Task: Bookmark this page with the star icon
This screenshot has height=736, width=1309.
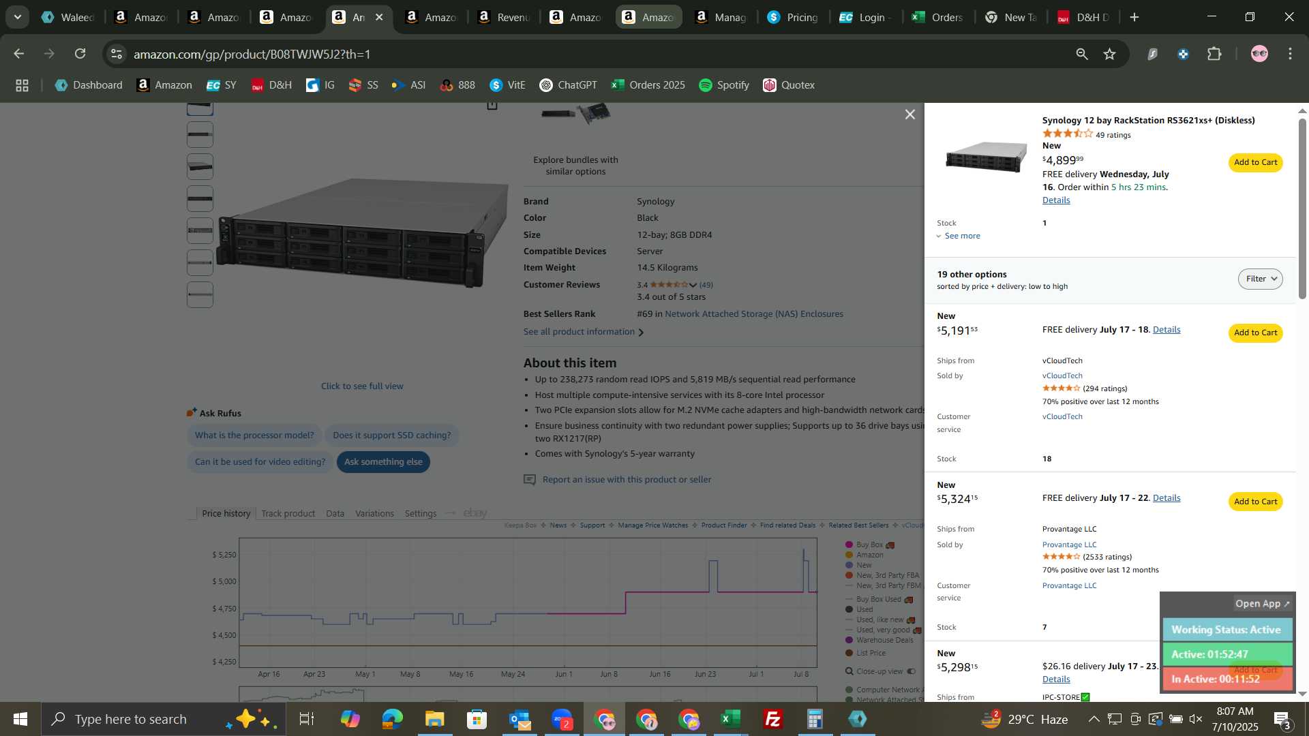Action: click(1109, 54)
